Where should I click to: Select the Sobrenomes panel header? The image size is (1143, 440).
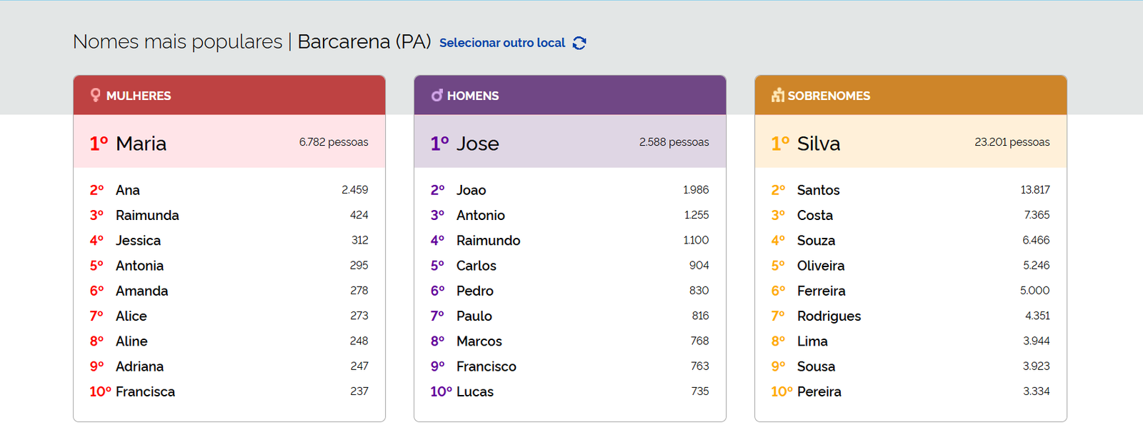point(910,95)
